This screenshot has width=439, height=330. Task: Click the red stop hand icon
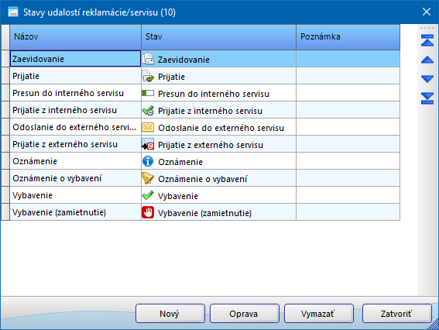pos(148,212)
